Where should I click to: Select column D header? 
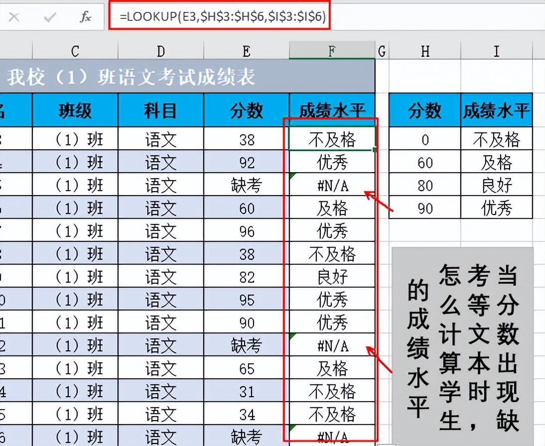[x=160, y=51]
